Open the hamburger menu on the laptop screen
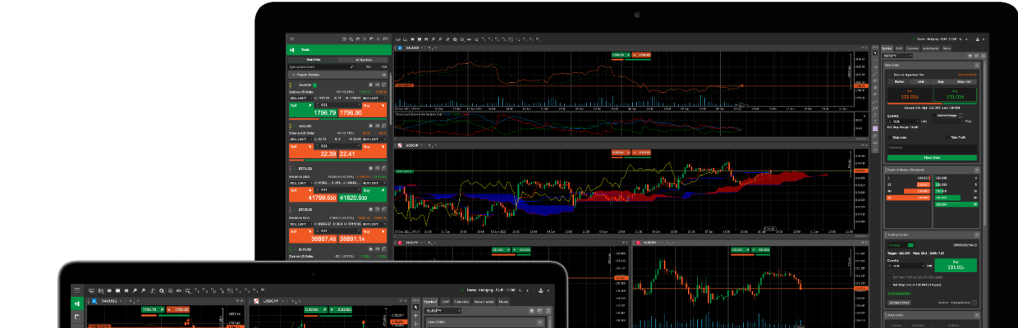The height and width of the screenshot is (328, 1018). [x=76, y=289]
